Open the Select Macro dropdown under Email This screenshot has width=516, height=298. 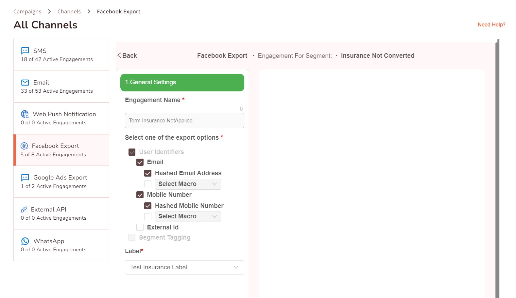tap(188, 184)
